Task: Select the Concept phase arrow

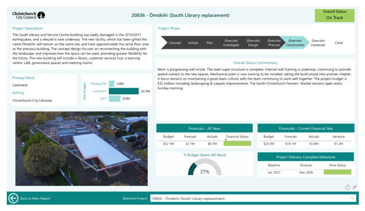Action: [x=174, y=43]
